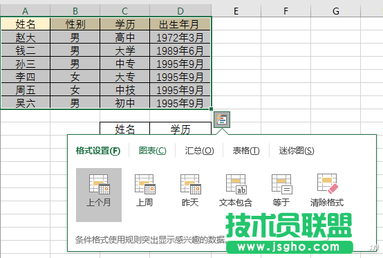Select column B header
383x258 pixels.
(75, 11)
